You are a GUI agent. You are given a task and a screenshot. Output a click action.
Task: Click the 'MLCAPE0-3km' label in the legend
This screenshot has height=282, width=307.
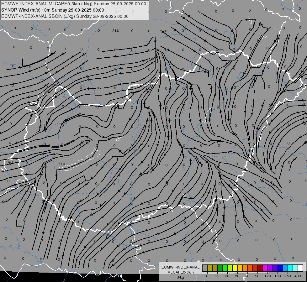(180, 272)
